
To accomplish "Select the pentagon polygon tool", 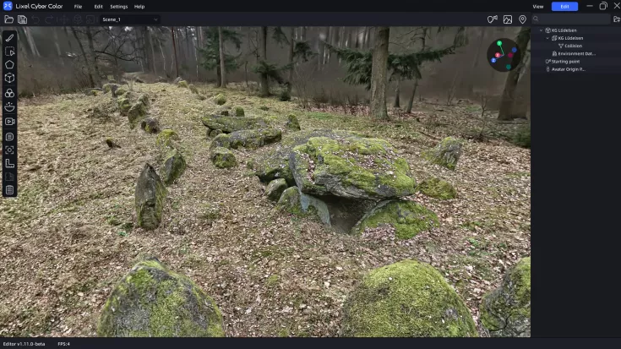I will coord(9,64).
